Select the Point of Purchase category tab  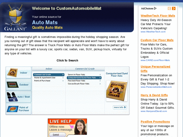(x=19, y=109)
